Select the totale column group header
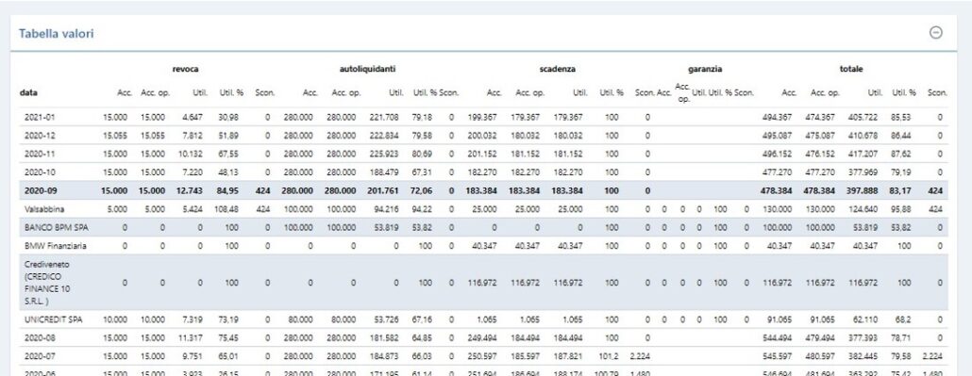The height and width of the screenshot is (376, 972). [x=851, y=70]
